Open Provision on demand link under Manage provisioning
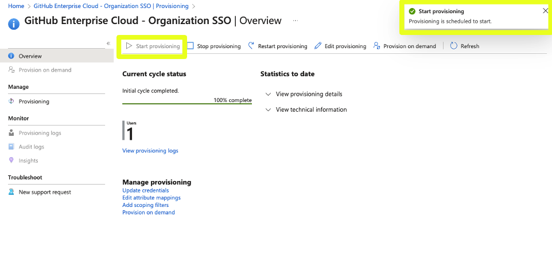The height and width of the screenshot is (278, 552). point(149,212)
